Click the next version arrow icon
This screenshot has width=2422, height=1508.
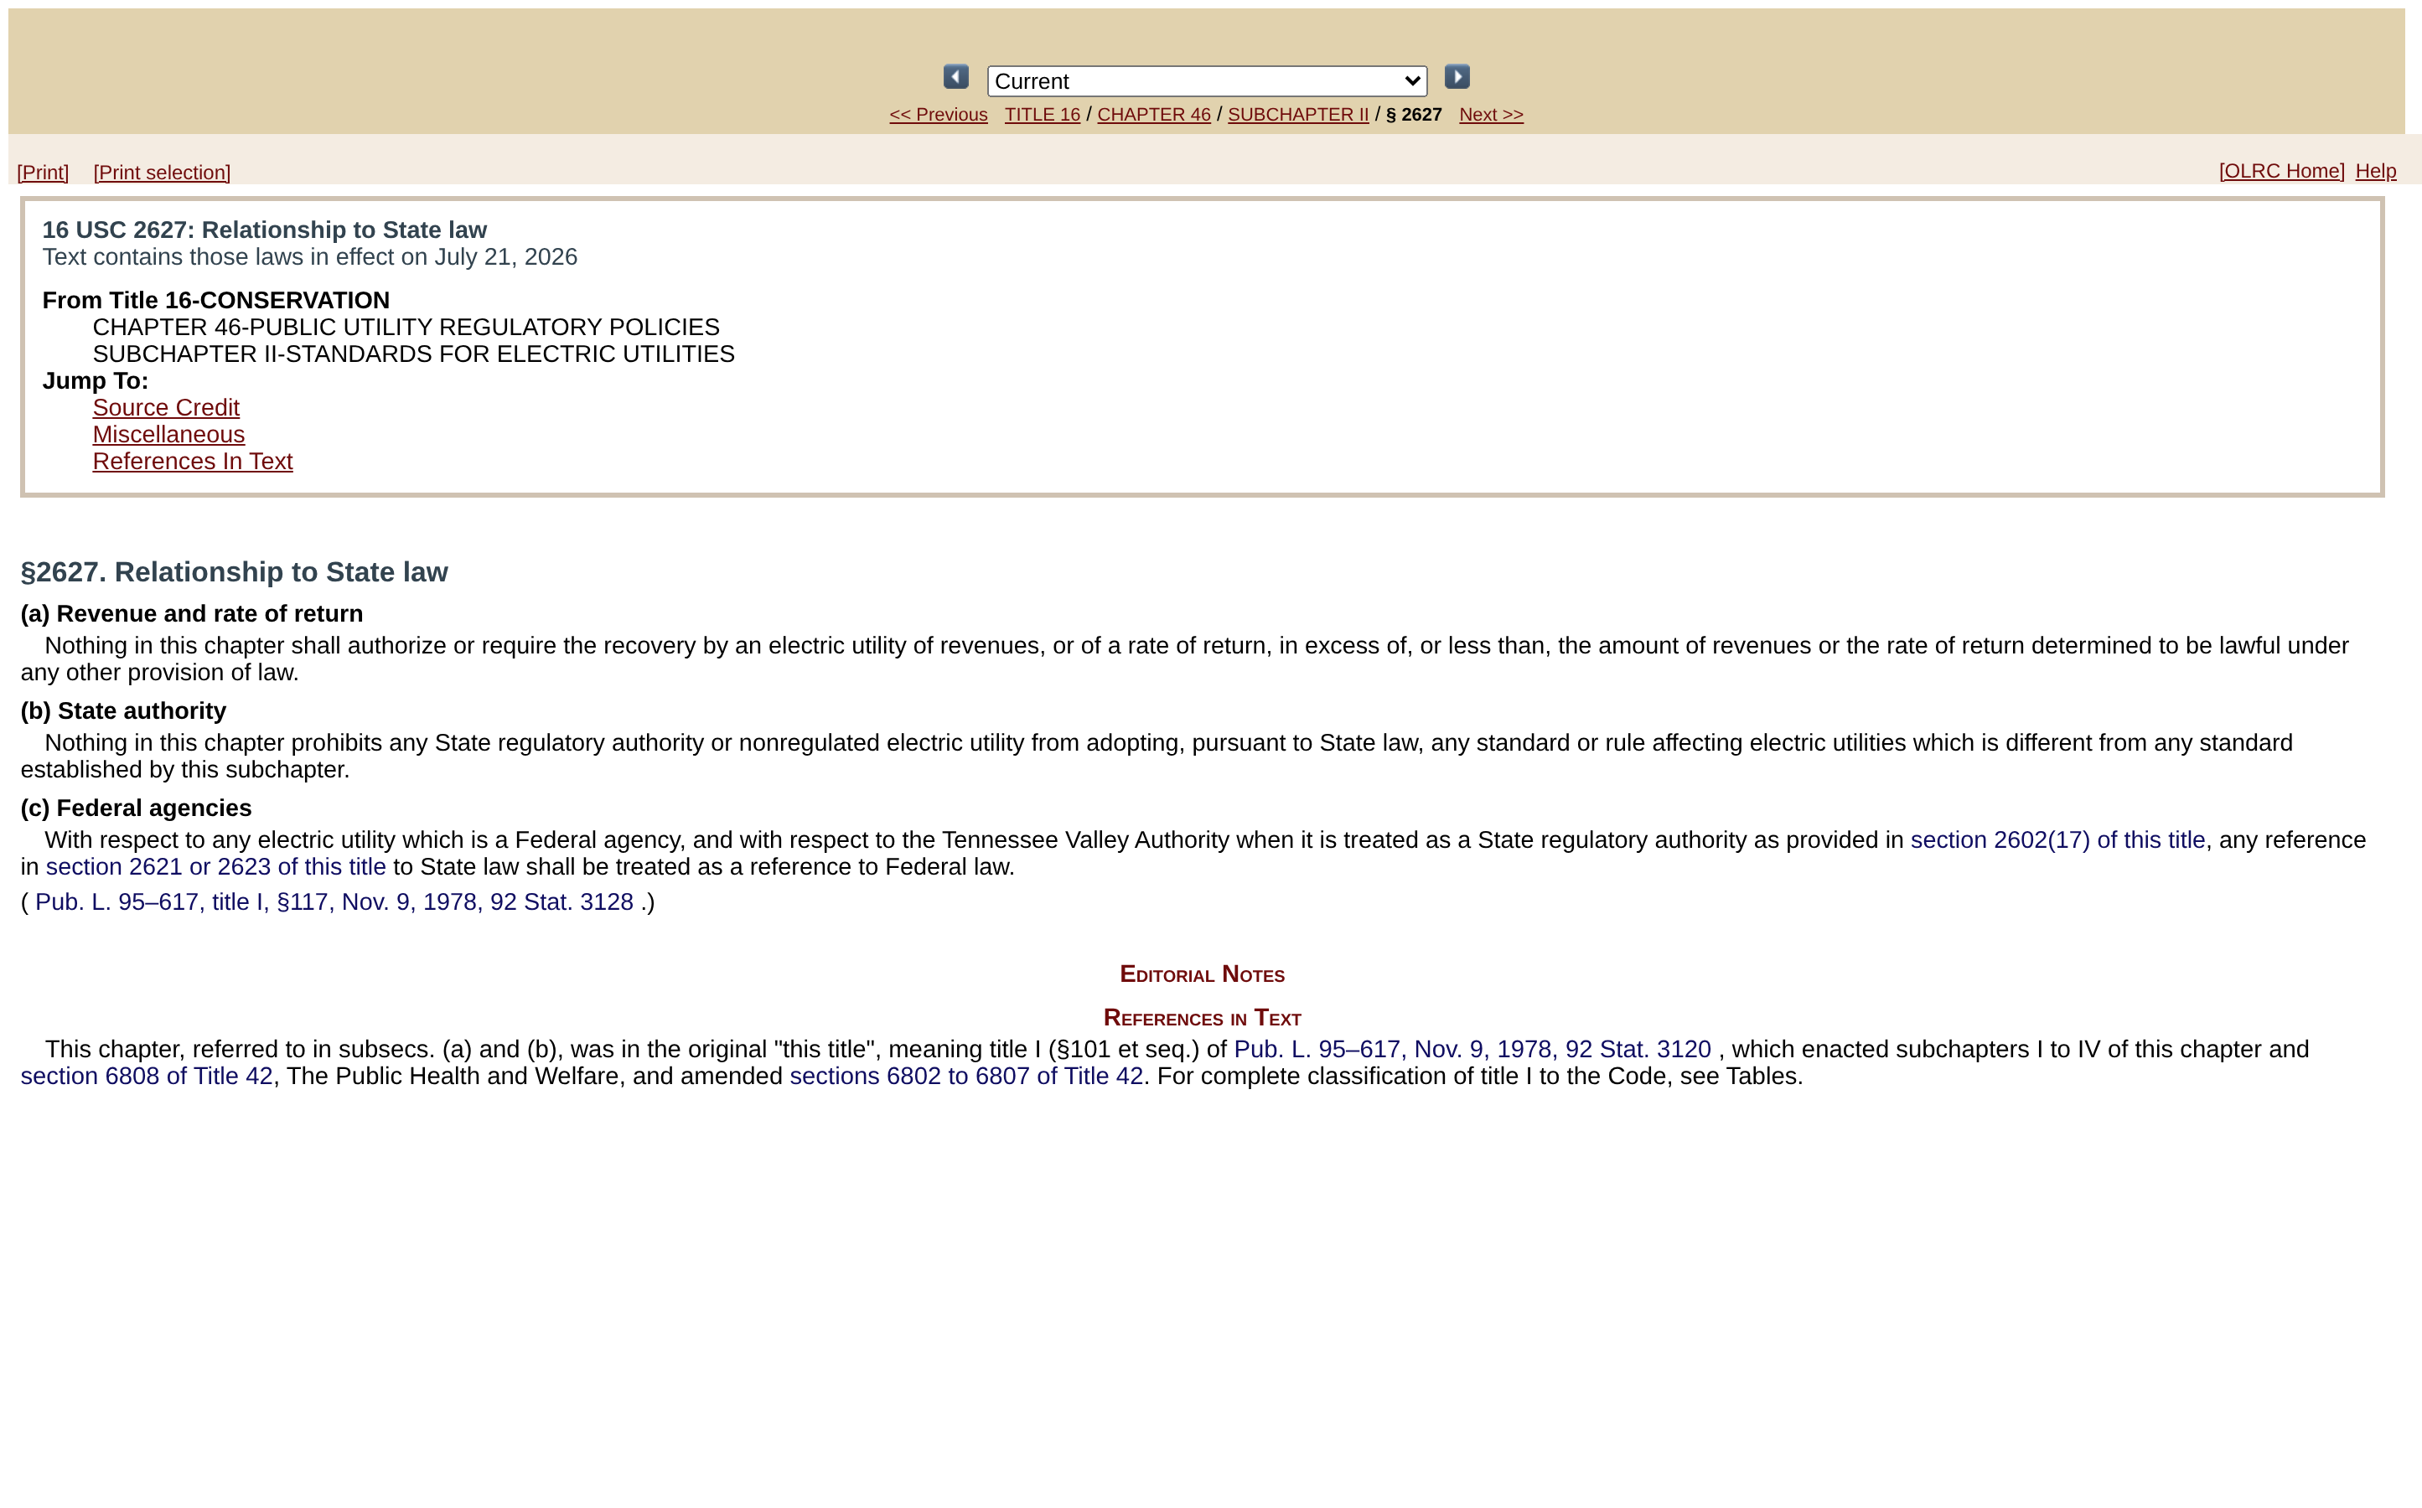1457,77
